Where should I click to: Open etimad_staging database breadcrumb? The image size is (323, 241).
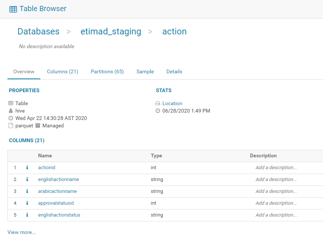(111, 31)
